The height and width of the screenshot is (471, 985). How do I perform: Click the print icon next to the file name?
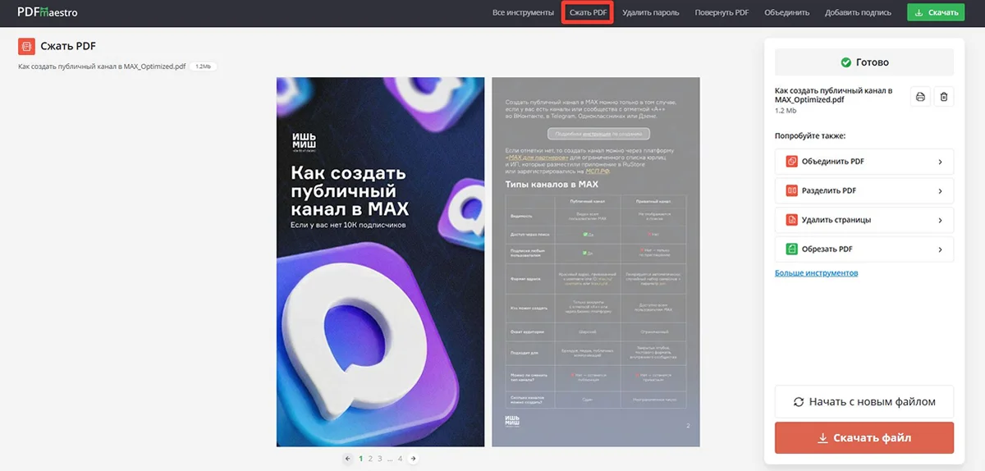click(x=920, y=97)
